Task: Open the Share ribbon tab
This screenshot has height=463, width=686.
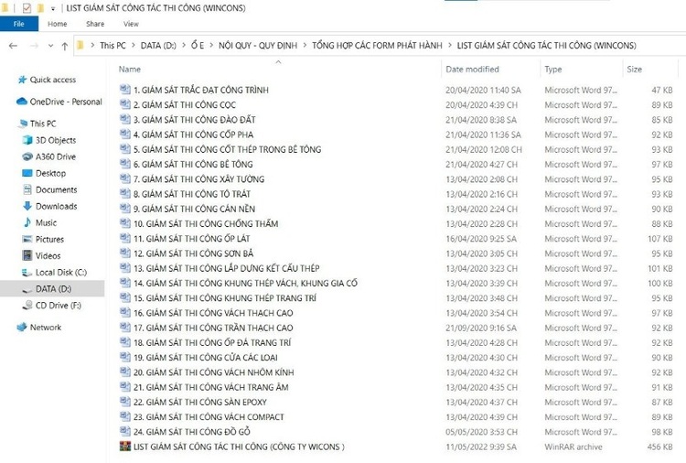Action: pos(95,24)
